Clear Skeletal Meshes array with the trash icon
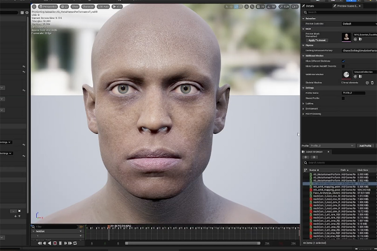Image resolution: width=377 pixels, height=251 pixels. pyautogui.click(x=372, y=83)
